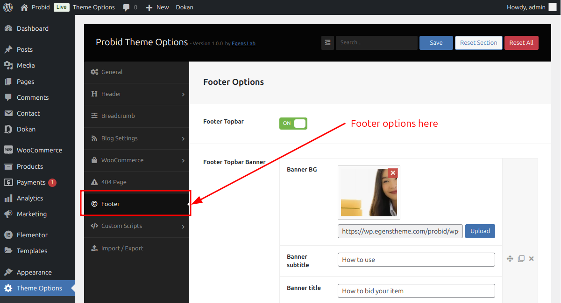The width and height of the screenshot is (561, 303).
Task: Click the Products box icon
Action: tap(8, 166)
